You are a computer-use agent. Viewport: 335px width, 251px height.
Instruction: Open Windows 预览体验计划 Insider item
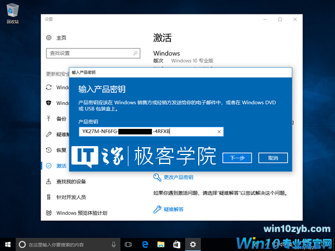tap(82, 213)
